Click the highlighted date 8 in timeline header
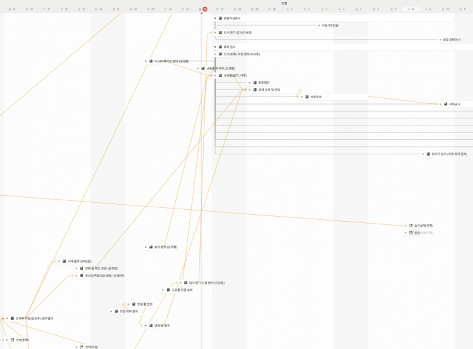473x349 pixels. pyautogui.click(x=412, y=9)
